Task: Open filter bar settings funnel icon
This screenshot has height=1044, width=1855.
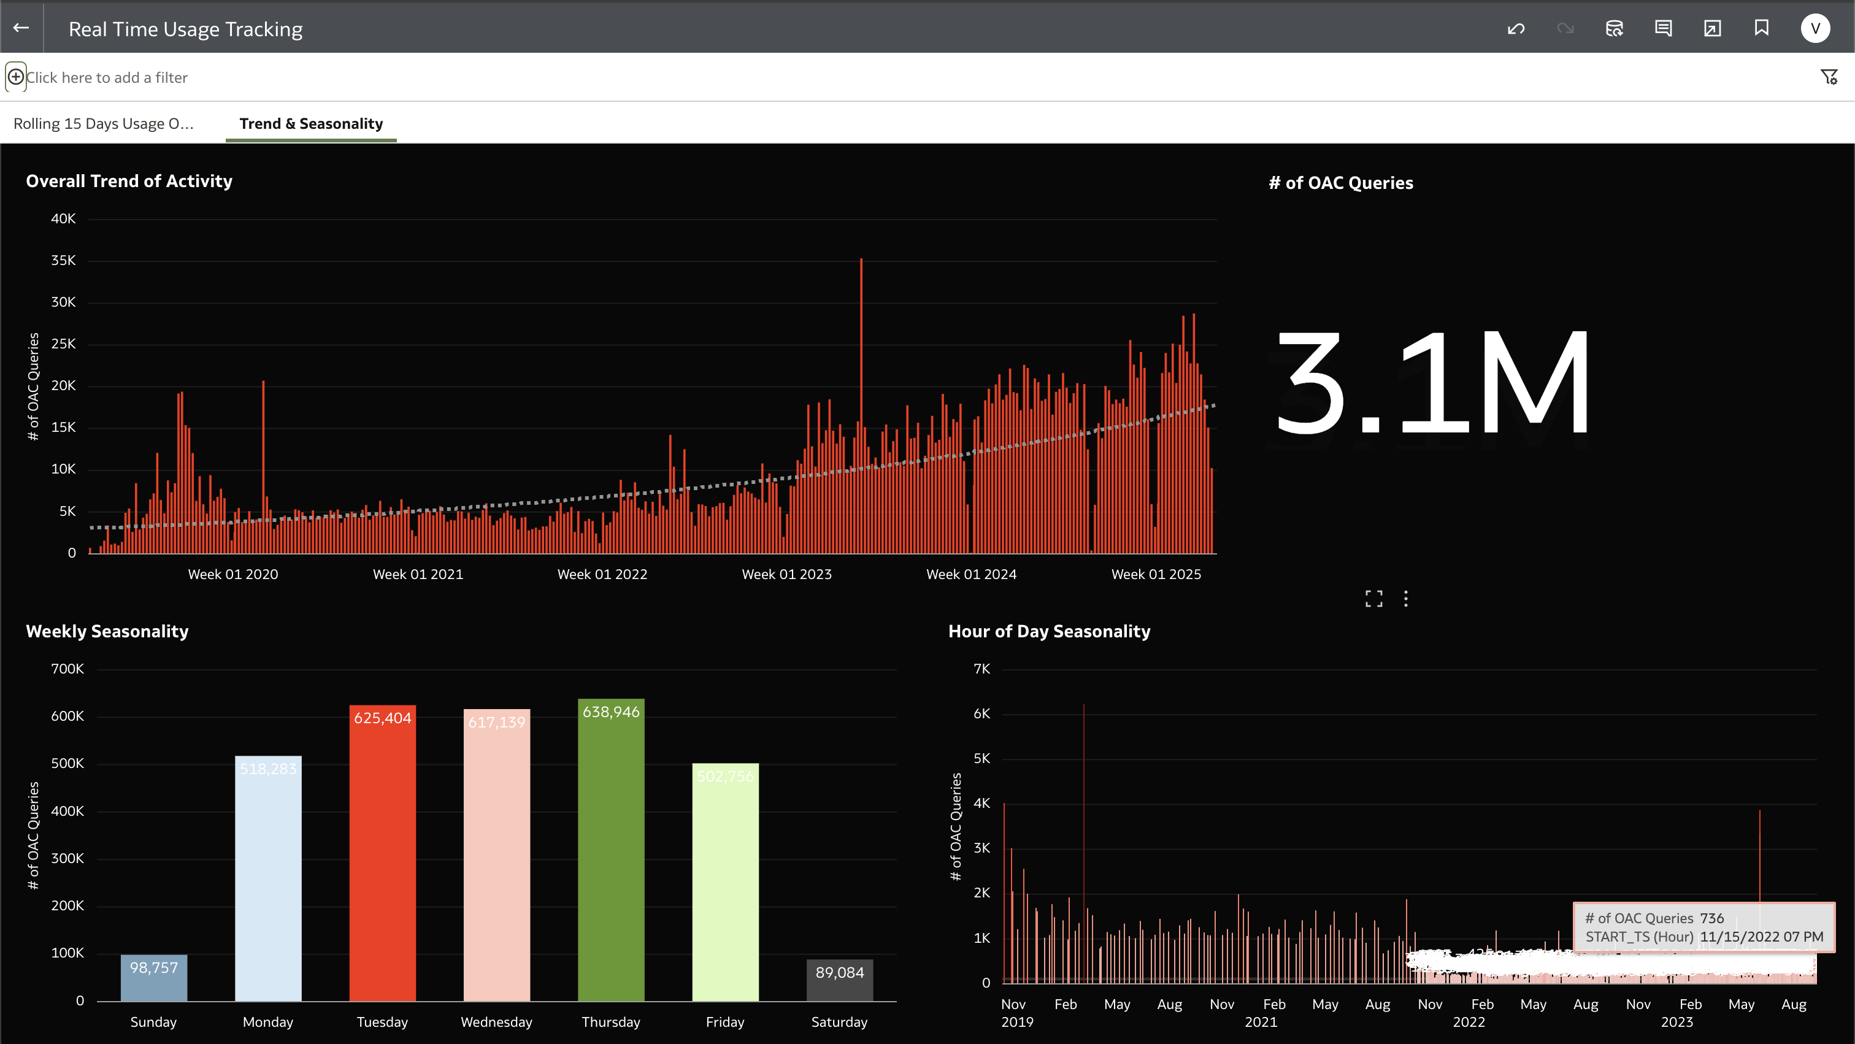Action: 1829,77
